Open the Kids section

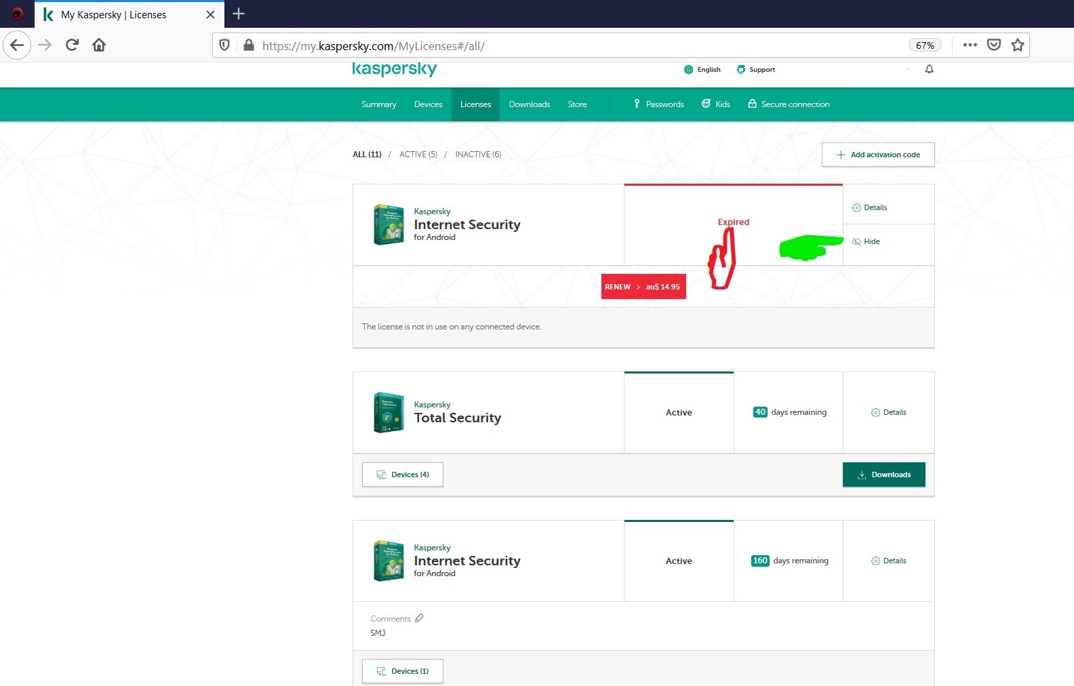716,104
